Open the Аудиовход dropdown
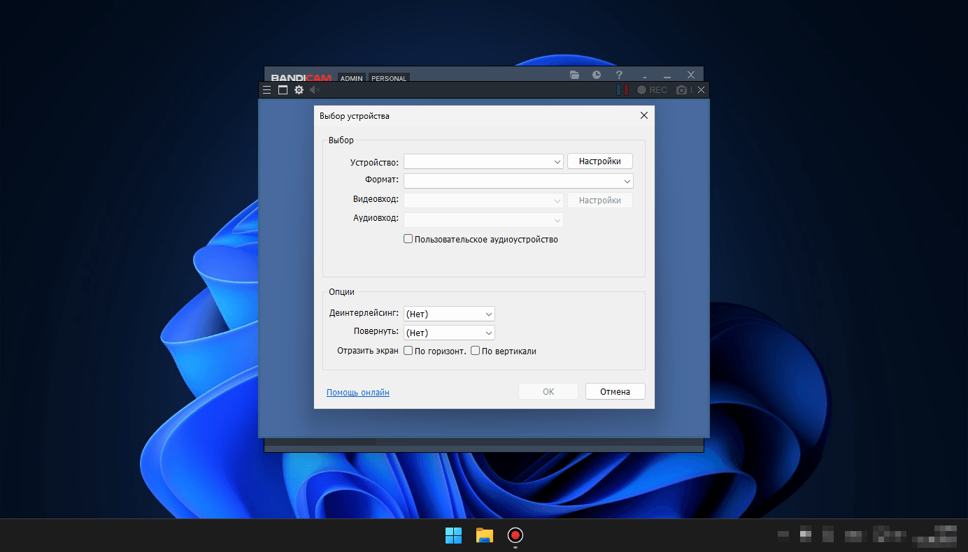Viewport: 968px width, 552px height. click(483, 220)
